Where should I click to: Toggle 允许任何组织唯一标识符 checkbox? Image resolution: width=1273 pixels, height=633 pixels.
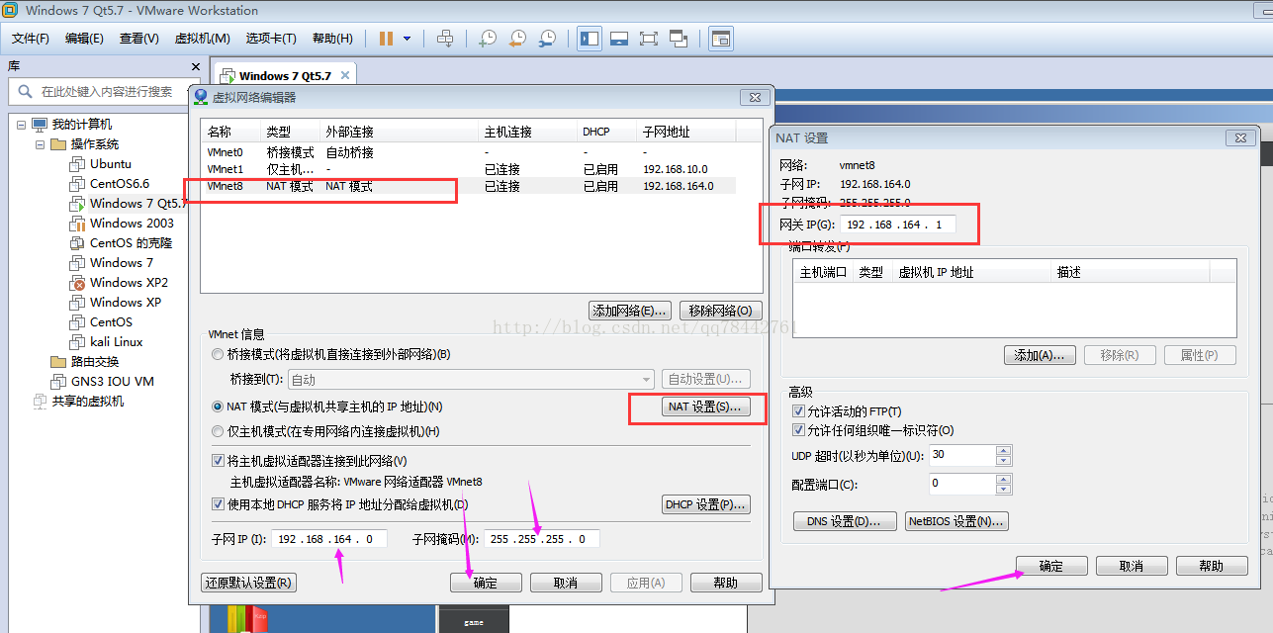point(798,431)
